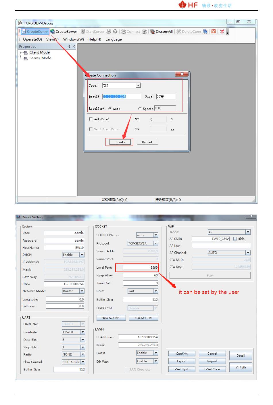Select Server Mode in the Properties tree
Screen dimensions: 273x405
click(40, 58)
